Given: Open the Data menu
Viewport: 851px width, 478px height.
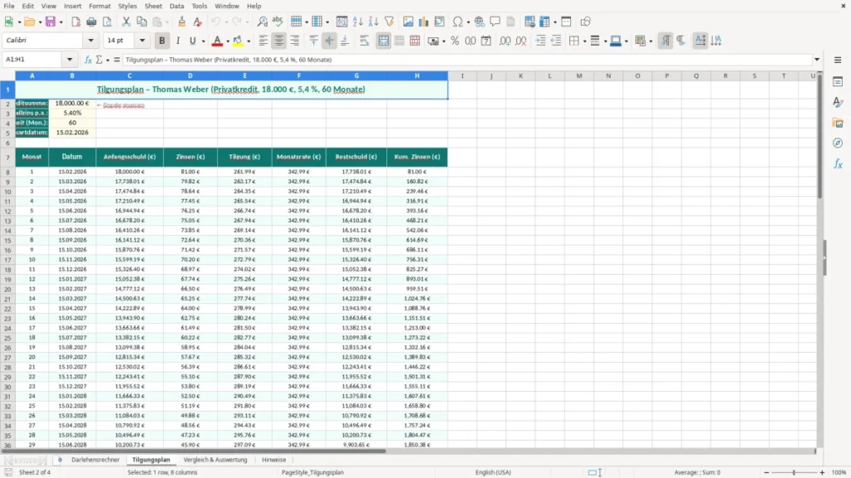Looking at the screenshot, I should 176,6.
